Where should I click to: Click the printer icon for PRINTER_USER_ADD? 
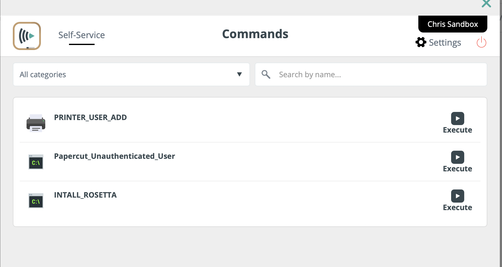pos(36,123)
